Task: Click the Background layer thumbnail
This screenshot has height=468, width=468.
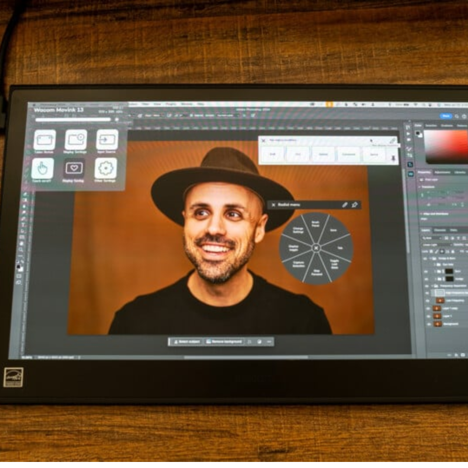Action: pos(437,324)
